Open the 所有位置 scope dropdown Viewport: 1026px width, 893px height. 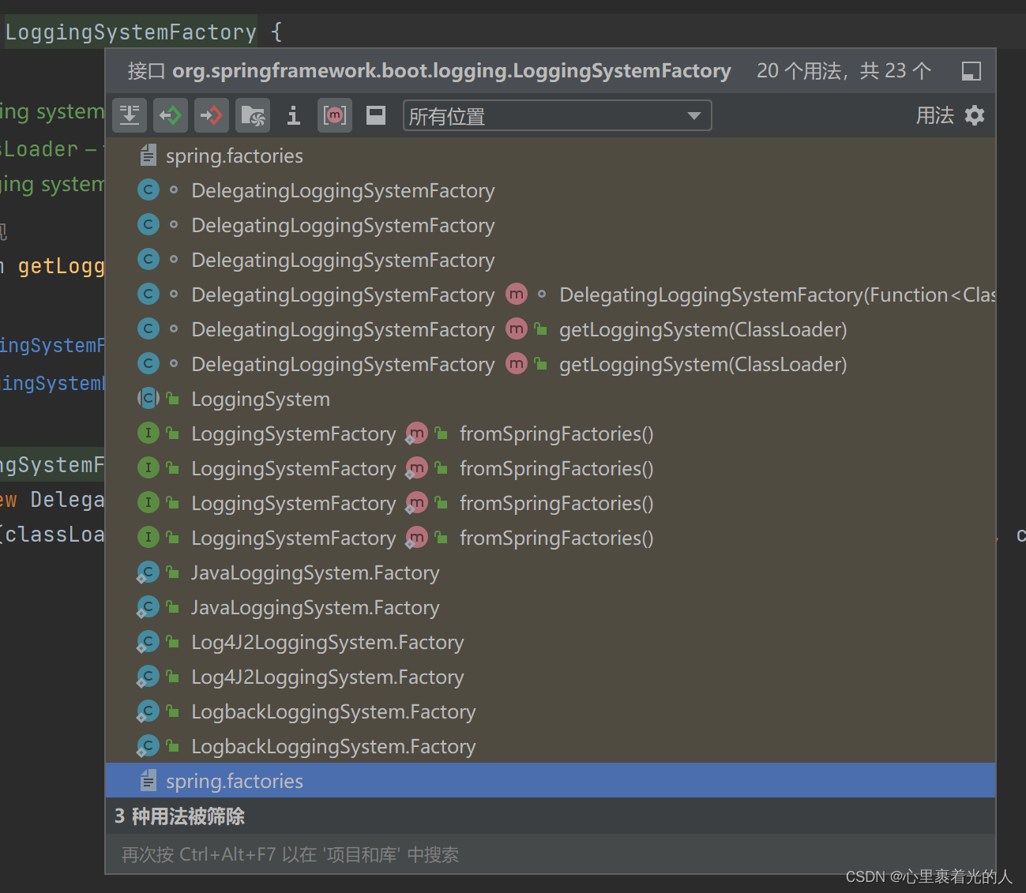(x=557, y=116)
